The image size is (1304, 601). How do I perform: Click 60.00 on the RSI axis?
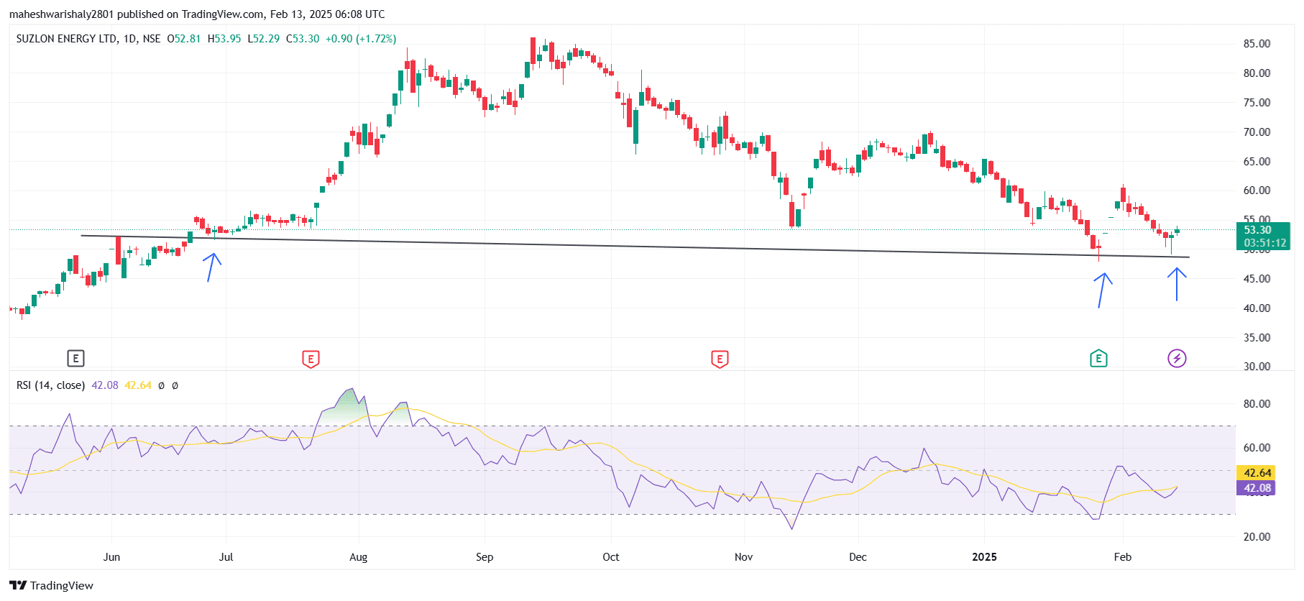coord(1257,448)
